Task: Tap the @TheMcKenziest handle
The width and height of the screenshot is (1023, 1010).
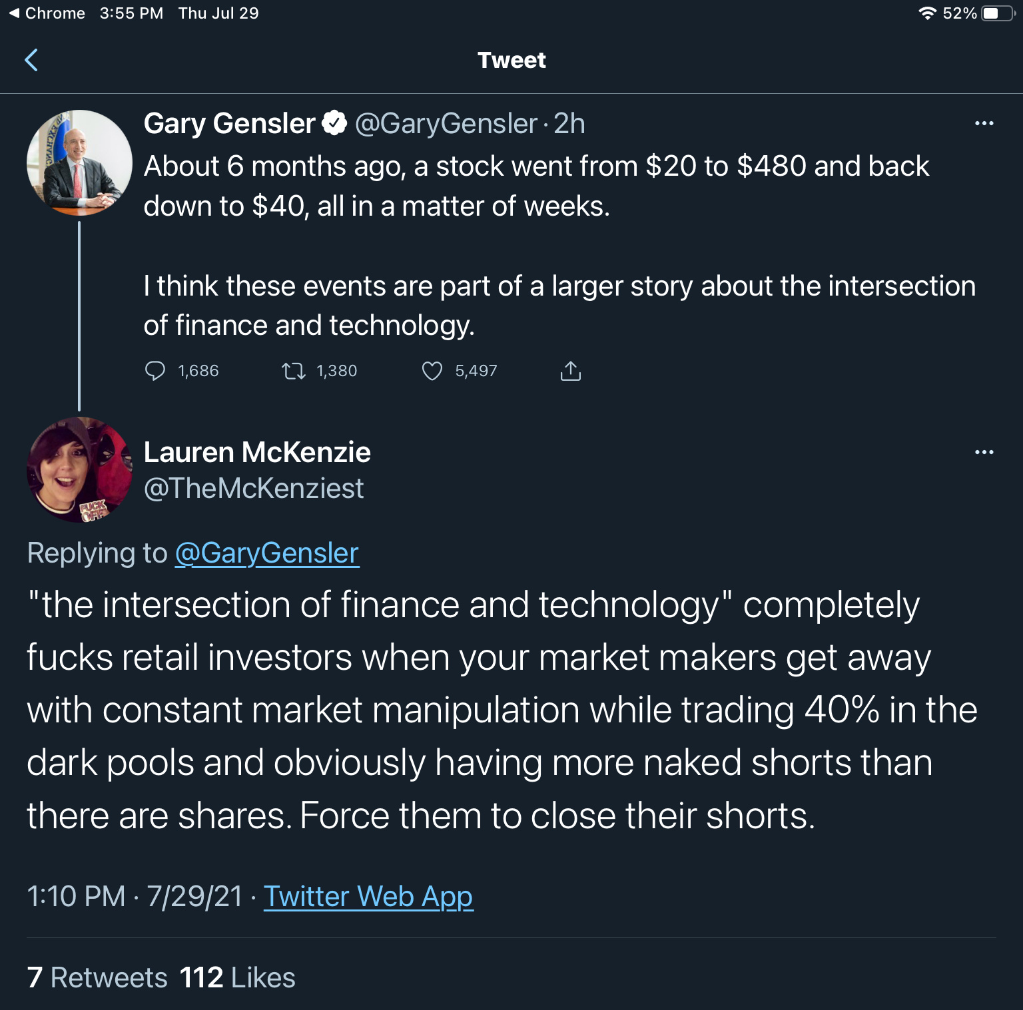Action: [x=254, y=489]
